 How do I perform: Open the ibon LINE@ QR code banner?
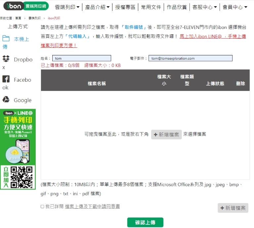(x=18, y=149)
